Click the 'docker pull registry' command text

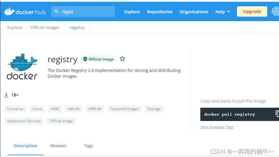tap(229, 114)
